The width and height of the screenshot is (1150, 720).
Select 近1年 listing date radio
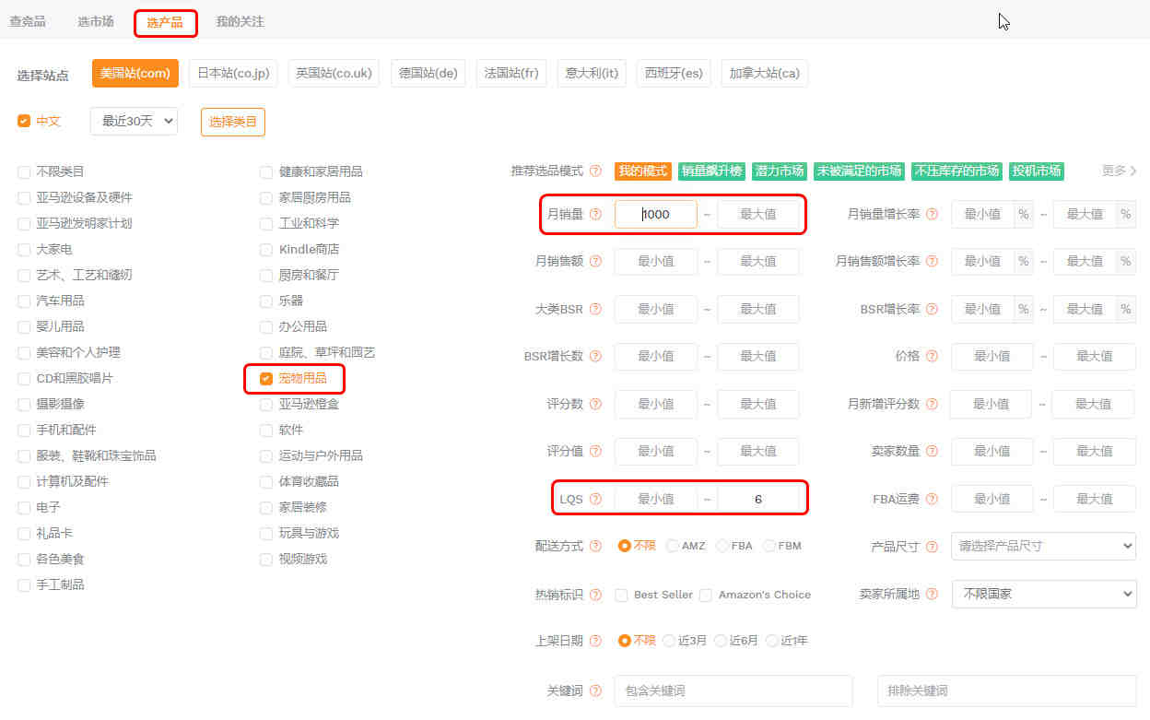tap(771, 641)
